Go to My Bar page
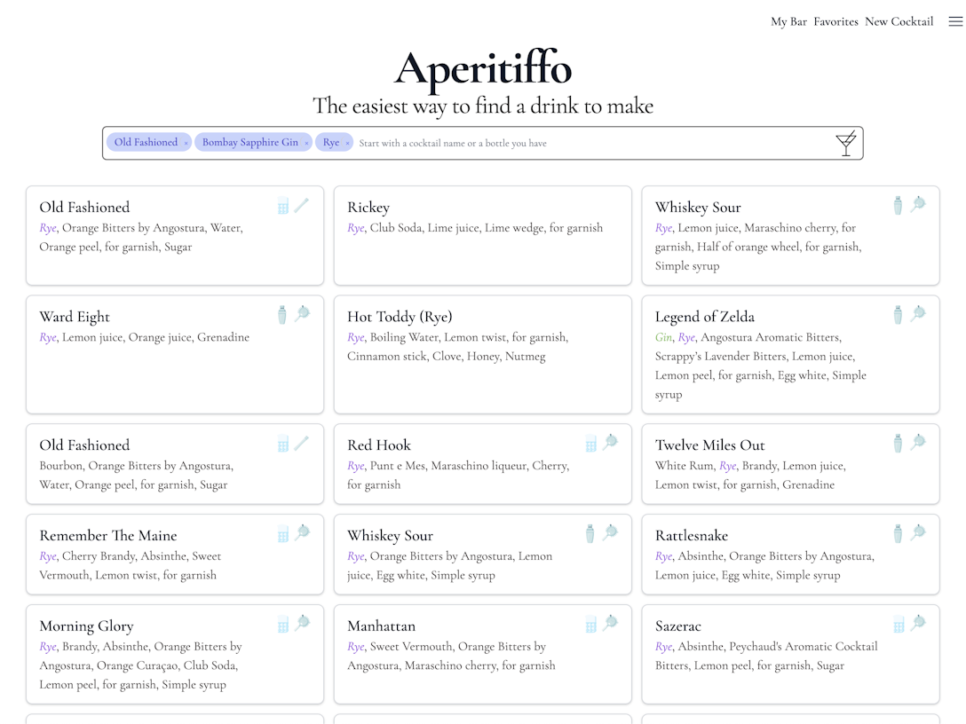The height and width of the screenshot is (724, 966). [x=788, y=21]
